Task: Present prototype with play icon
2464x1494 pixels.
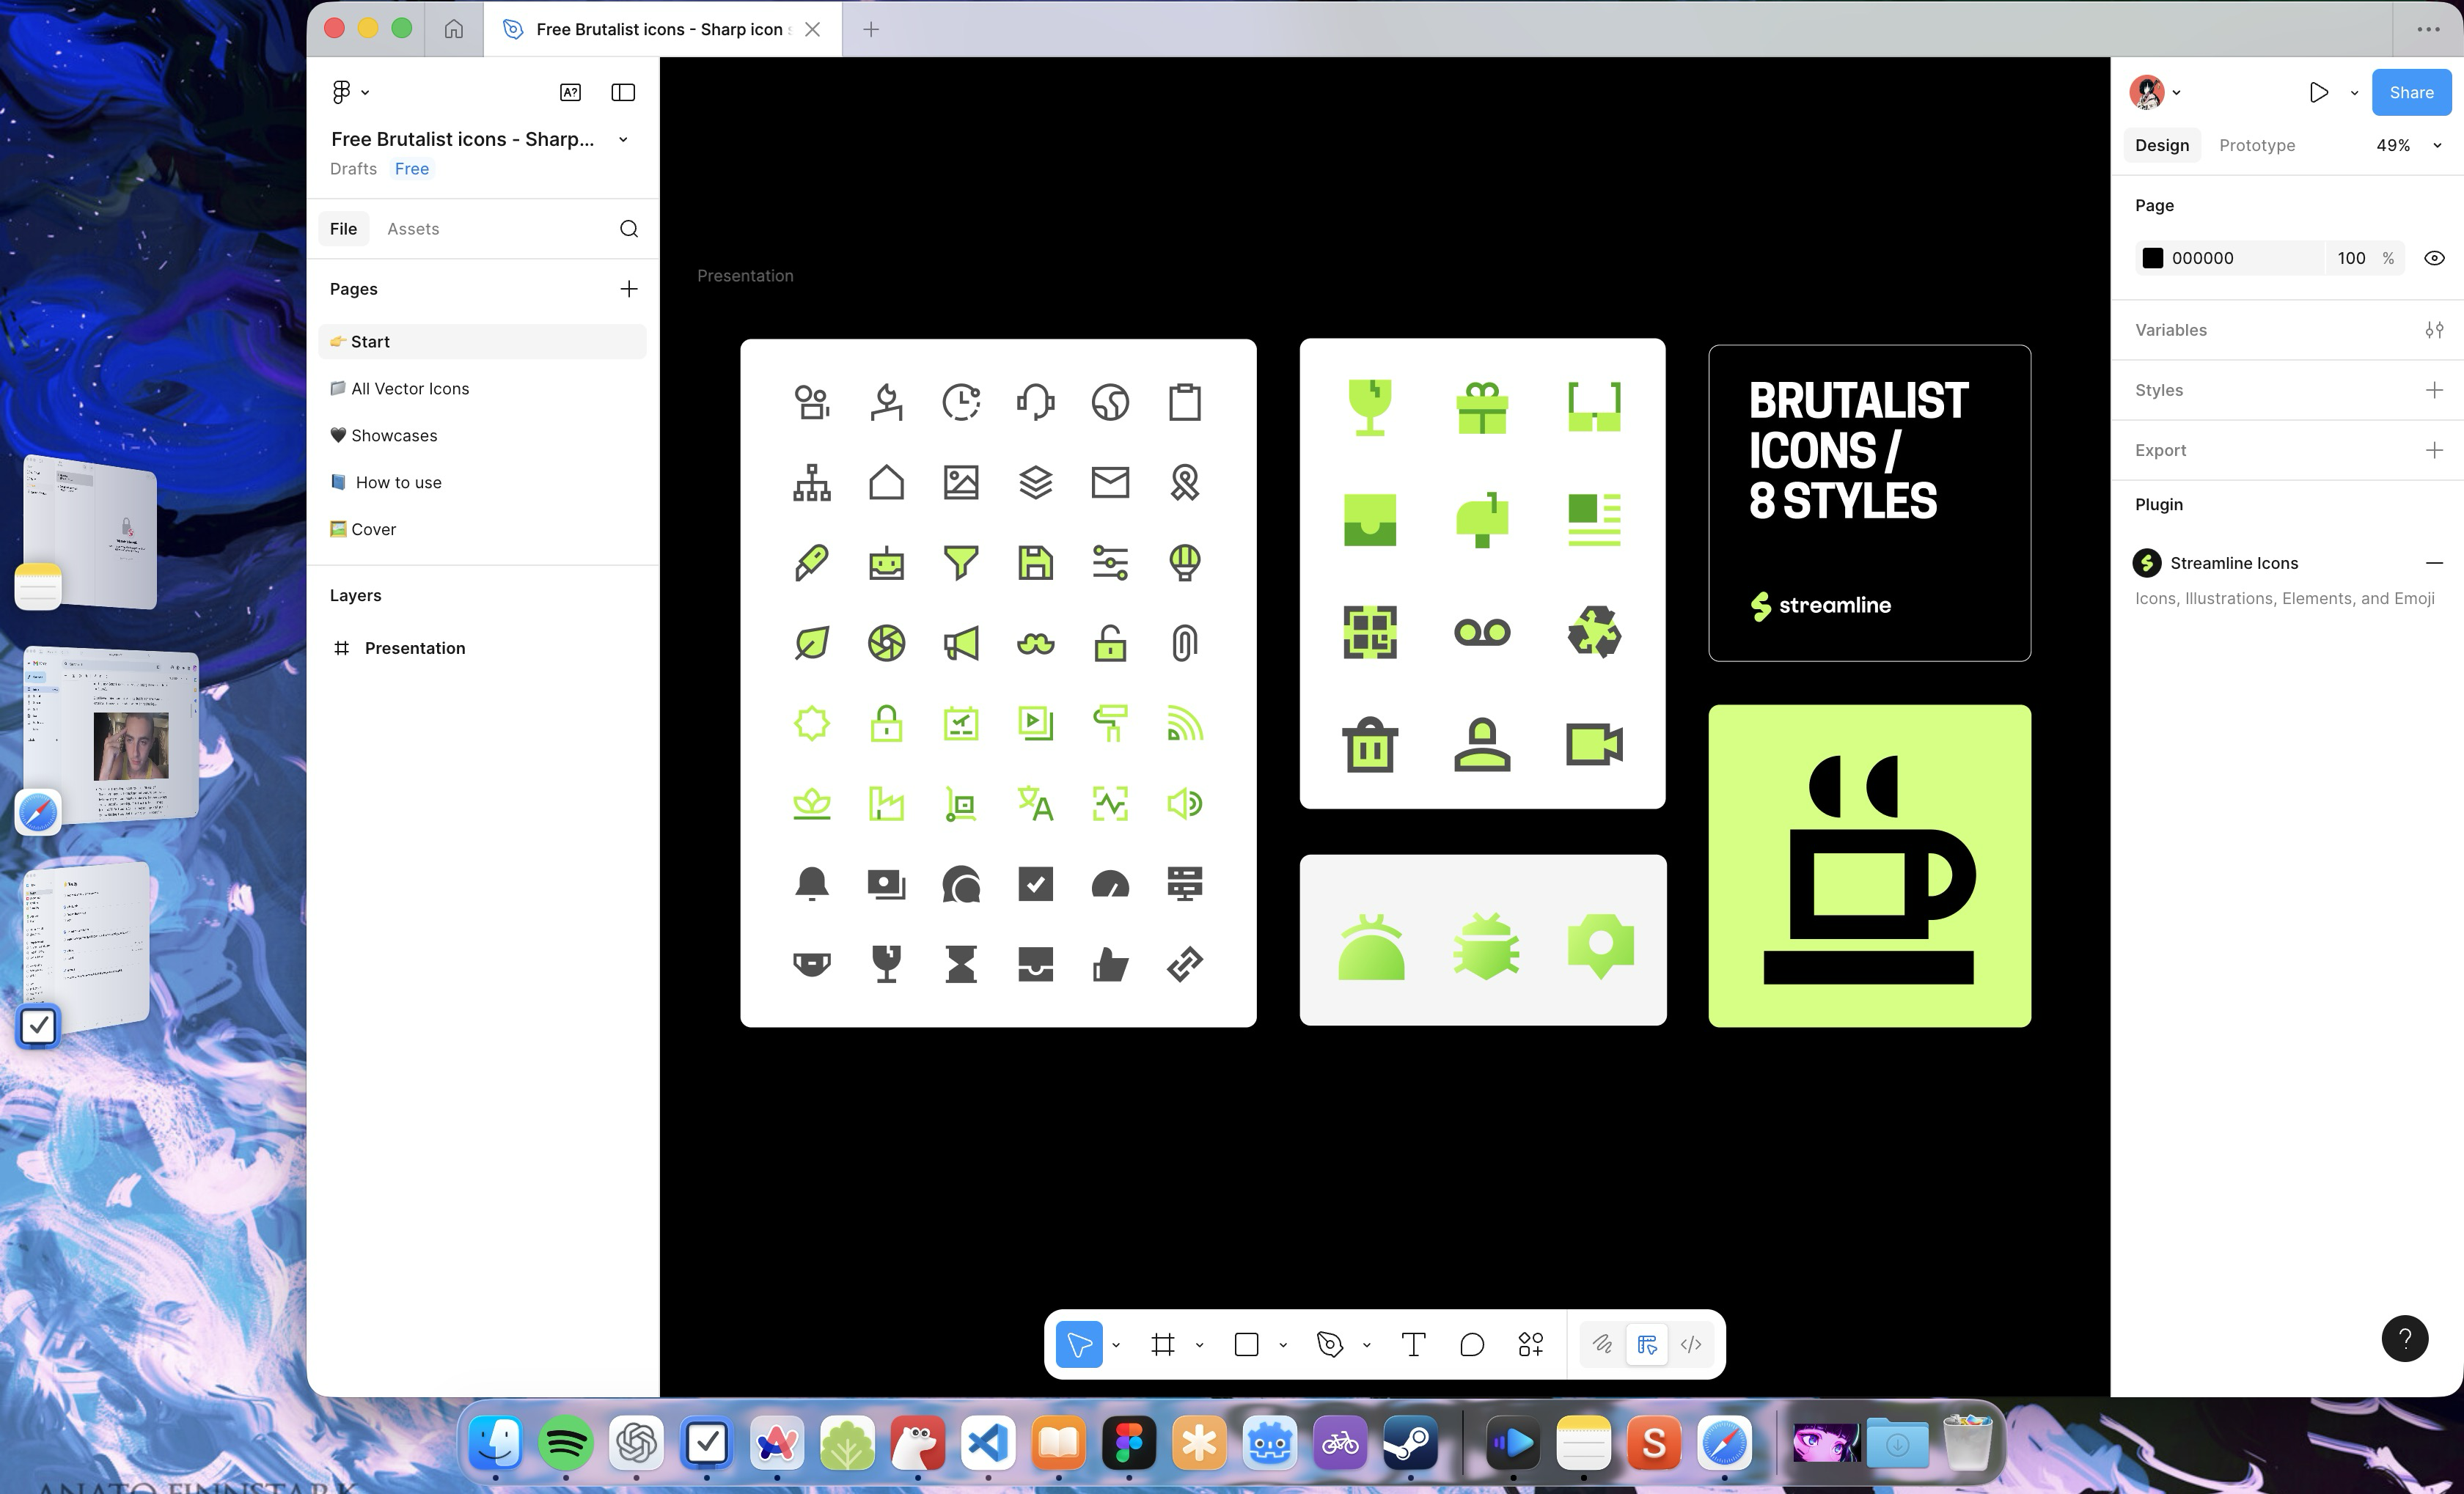Action: coord(2319,92)
